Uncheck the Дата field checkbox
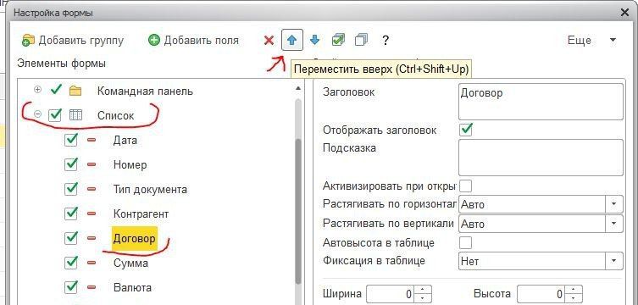This screenshot has width=638, height=305. click(x=71, y=140)
